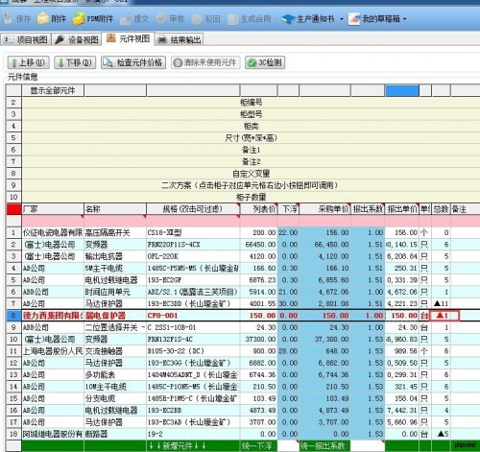Click the 生产通知书 icon
Image resolution: width=480 pixels, height=452 pixels.
click(x=288, y=19)
